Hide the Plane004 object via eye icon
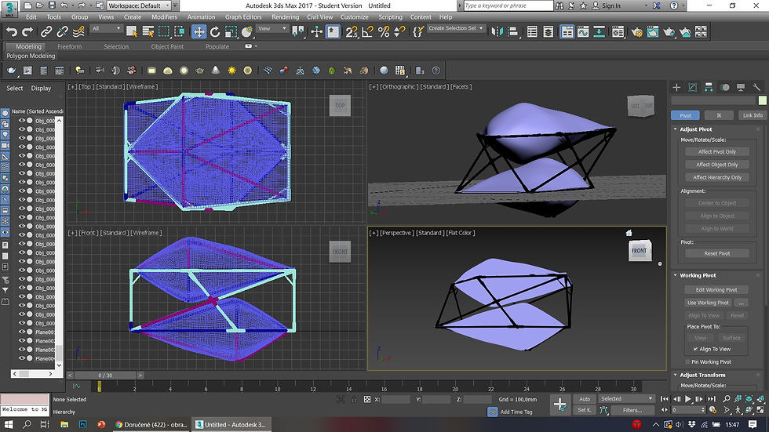 23,358
